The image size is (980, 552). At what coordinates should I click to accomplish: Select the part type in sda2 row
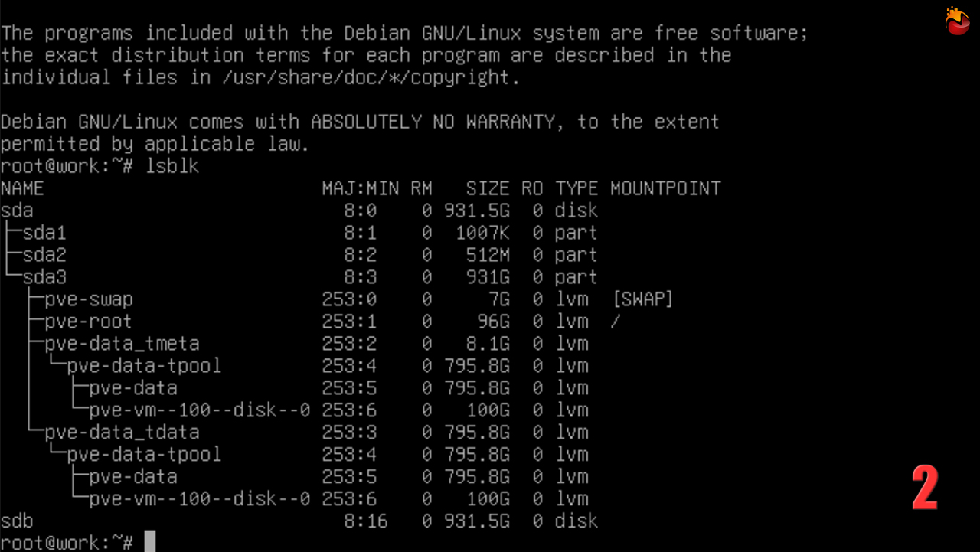coord(577,255)
